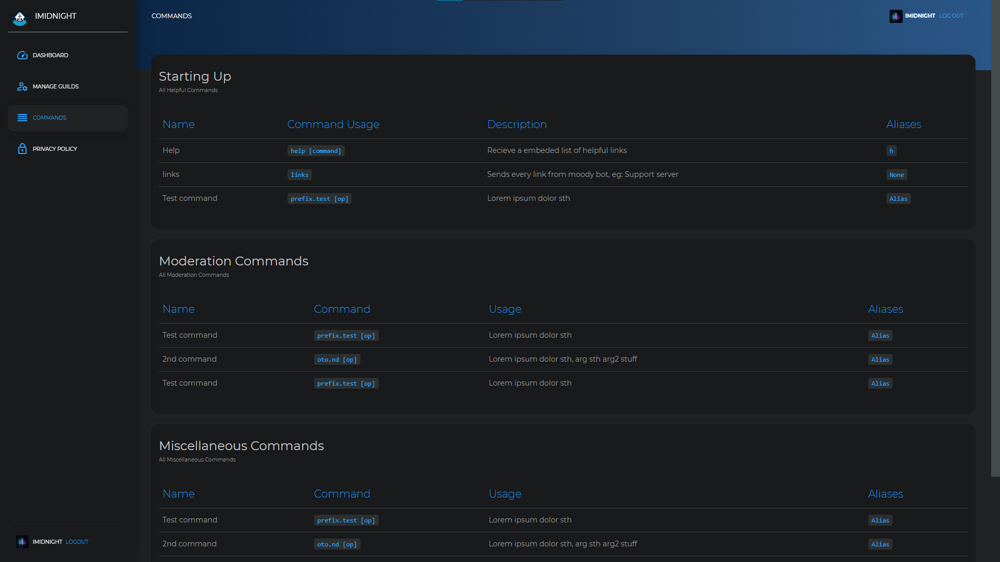Viewport: 1000px width, 562px height.
Task: Click the "Name" header in Starting Up table
Action: 179,124
